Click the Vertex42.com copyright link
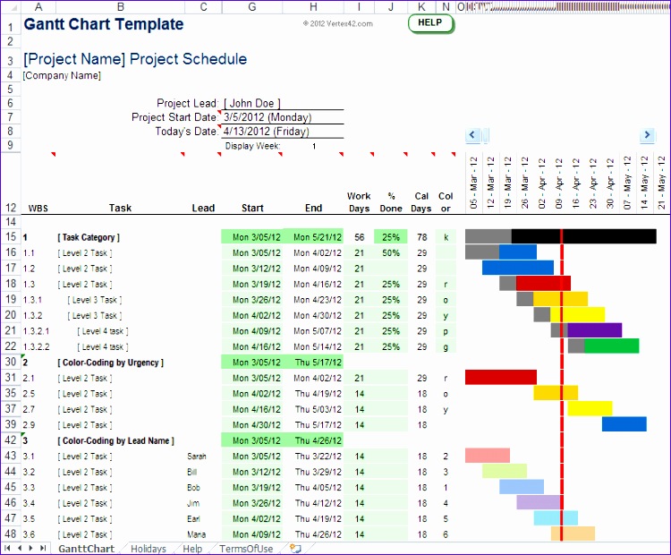Image resolution: width=671 pixels, height=555 pixels. pos(337,24)
